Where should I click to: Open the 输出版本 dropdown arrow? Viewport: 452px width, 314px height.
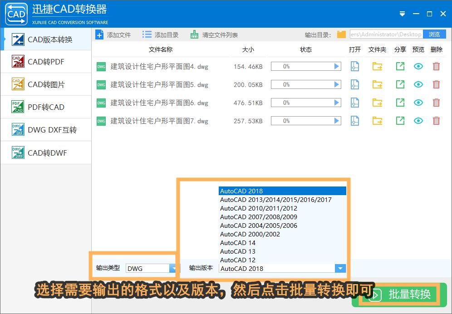[340, 268]
